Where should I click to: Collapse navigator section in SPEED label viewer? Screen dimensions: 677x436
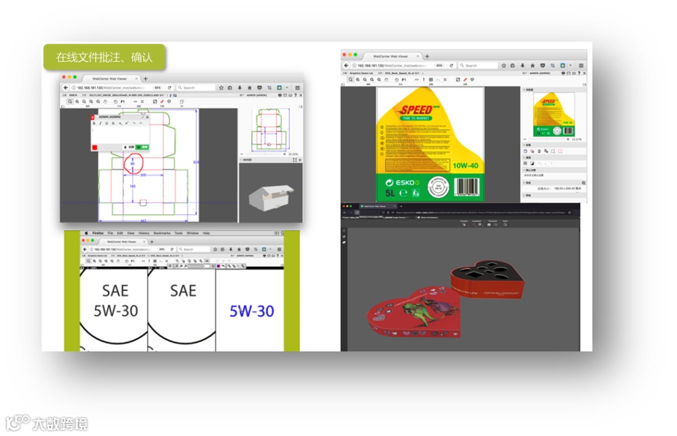tap(525, 90)
